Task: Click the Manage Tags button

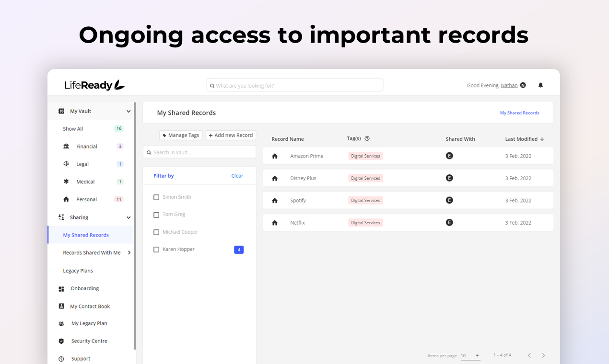Action: pyautogui.click(x=181, y=135)
